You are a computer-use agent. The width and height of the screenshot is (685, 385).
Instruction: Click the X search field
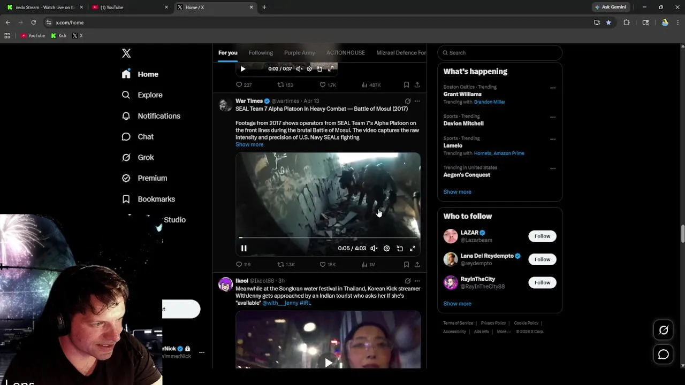500,52
